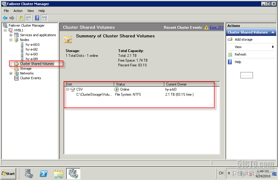This screenshot has width=278, height=180.
Task: Click Help in Actions pane
Action: (x=238, y=62)
